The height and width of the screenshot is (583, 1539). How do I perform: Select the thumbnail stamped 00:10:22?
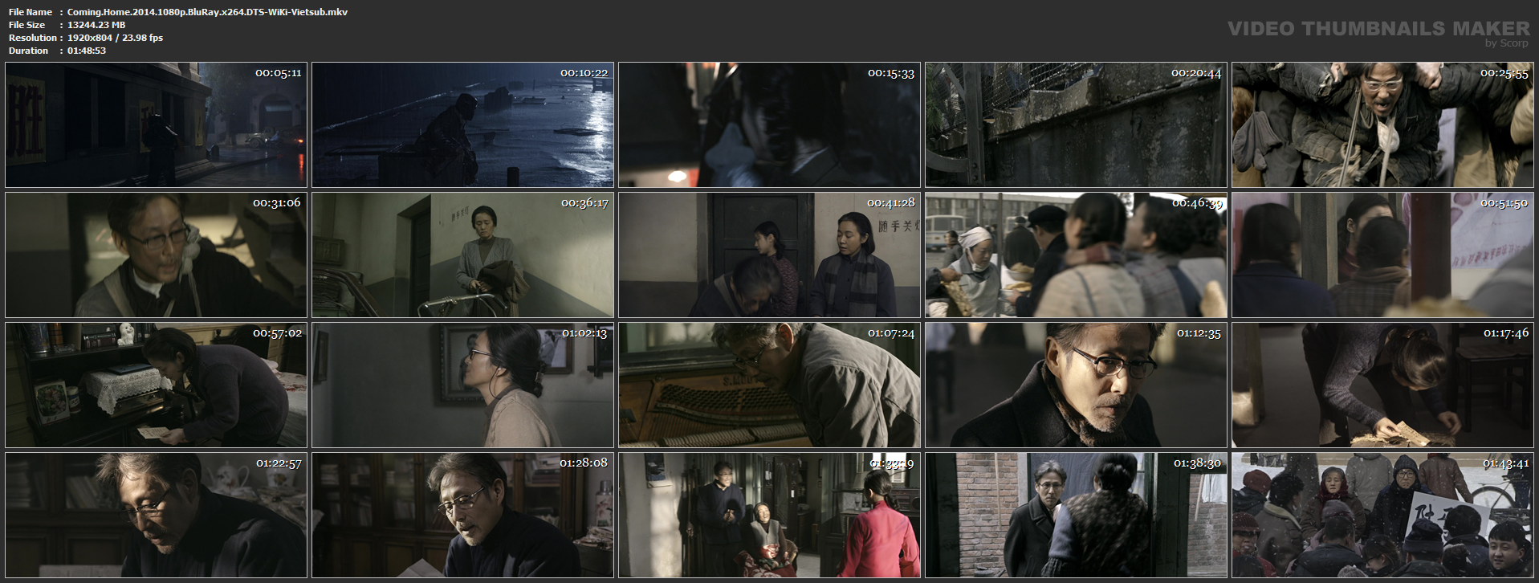pos(462,124)
